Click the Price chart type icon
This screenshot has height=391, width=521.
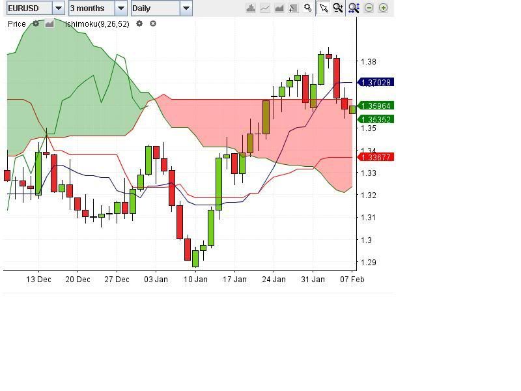click(x=49, y=23)
